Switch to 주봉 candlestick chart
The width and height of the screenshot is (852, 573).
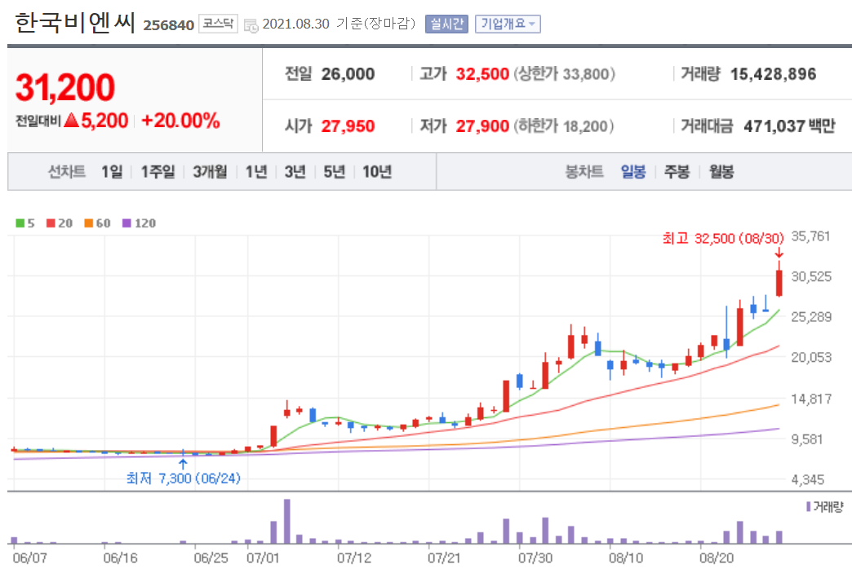click(x=677, y=172)
